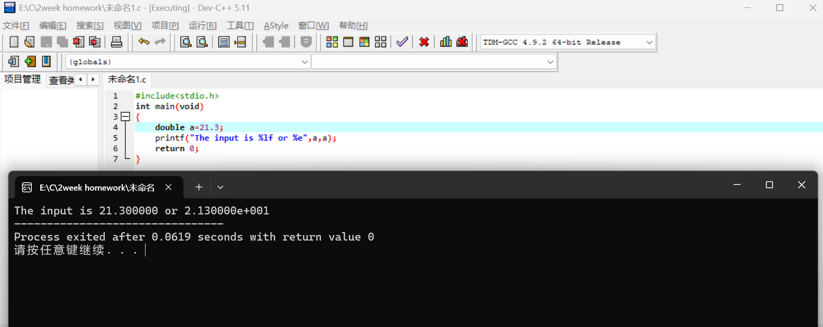
Task: Collapse the code fold at line 3
Action: tap(125, 117)
